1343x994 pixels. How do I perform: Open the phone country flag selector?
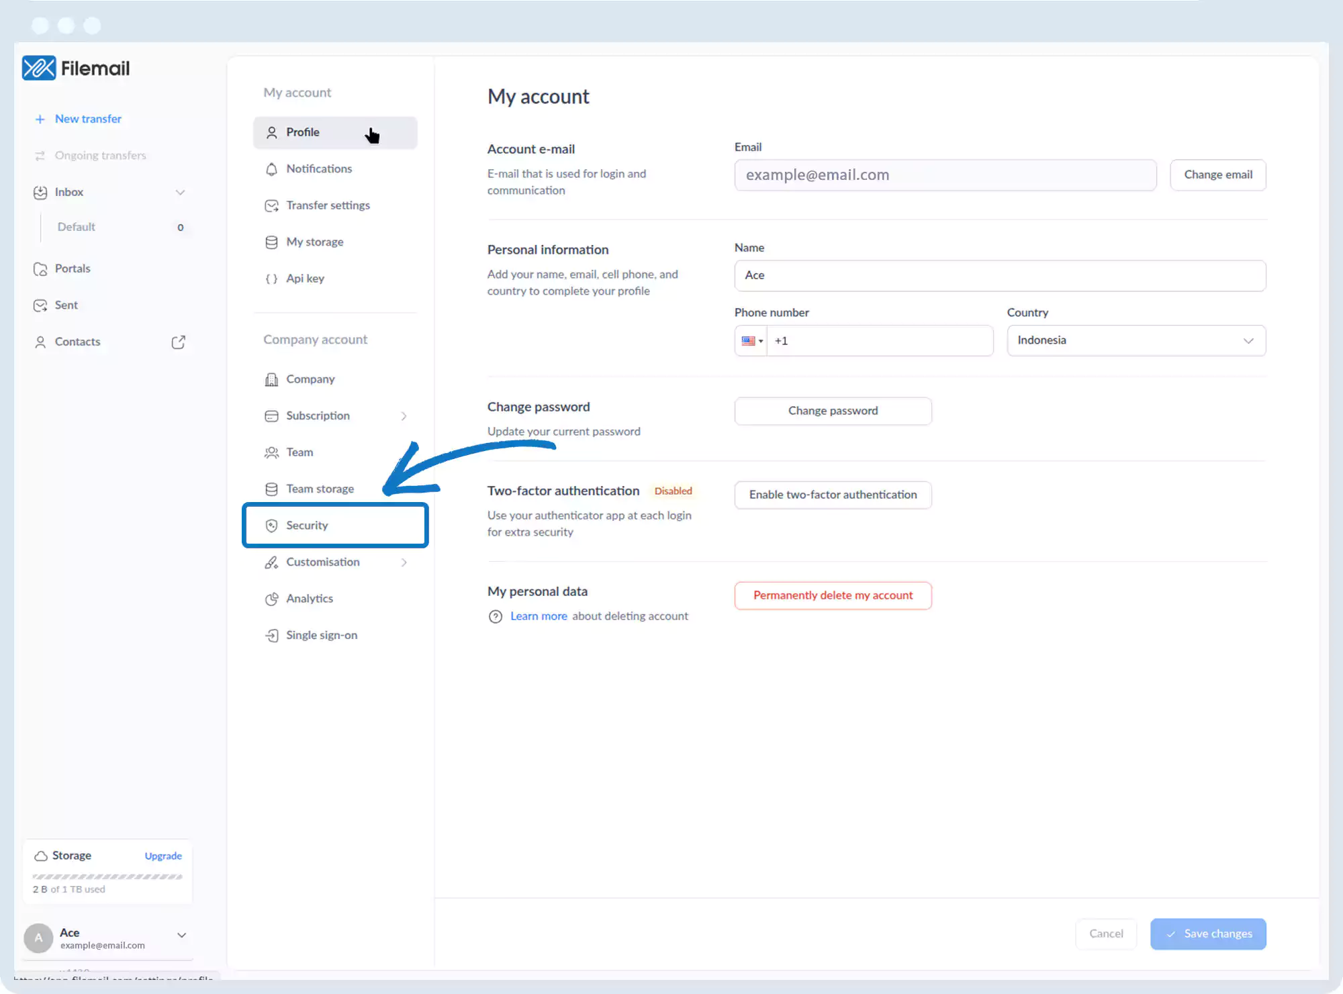751,341
